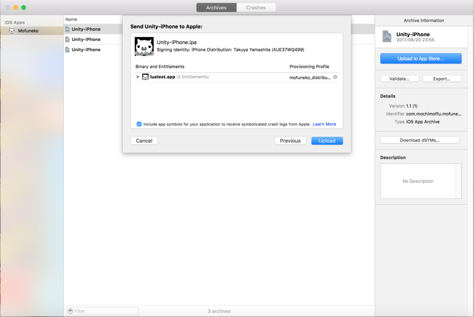474x317 pixels.
Task: Click the Mofuneko cat icon in sidebar
Action: point(12,31)
